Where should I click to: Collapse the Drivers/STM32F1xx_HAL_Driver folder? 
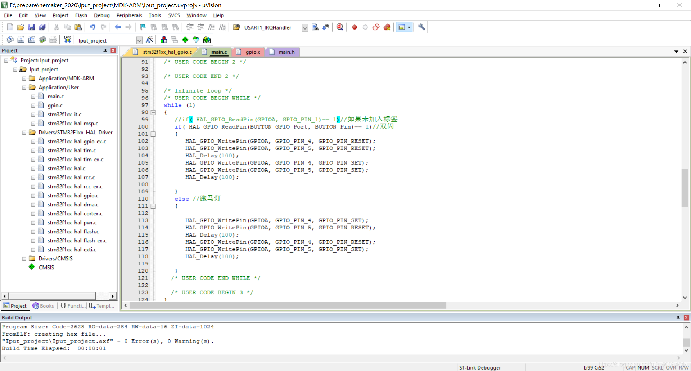click(x=24, y=133)
